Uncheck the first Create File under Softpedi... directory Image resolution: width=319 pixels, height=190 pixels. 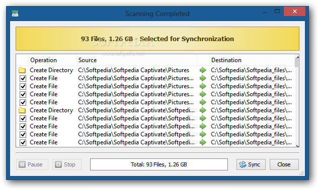[23, 118]
